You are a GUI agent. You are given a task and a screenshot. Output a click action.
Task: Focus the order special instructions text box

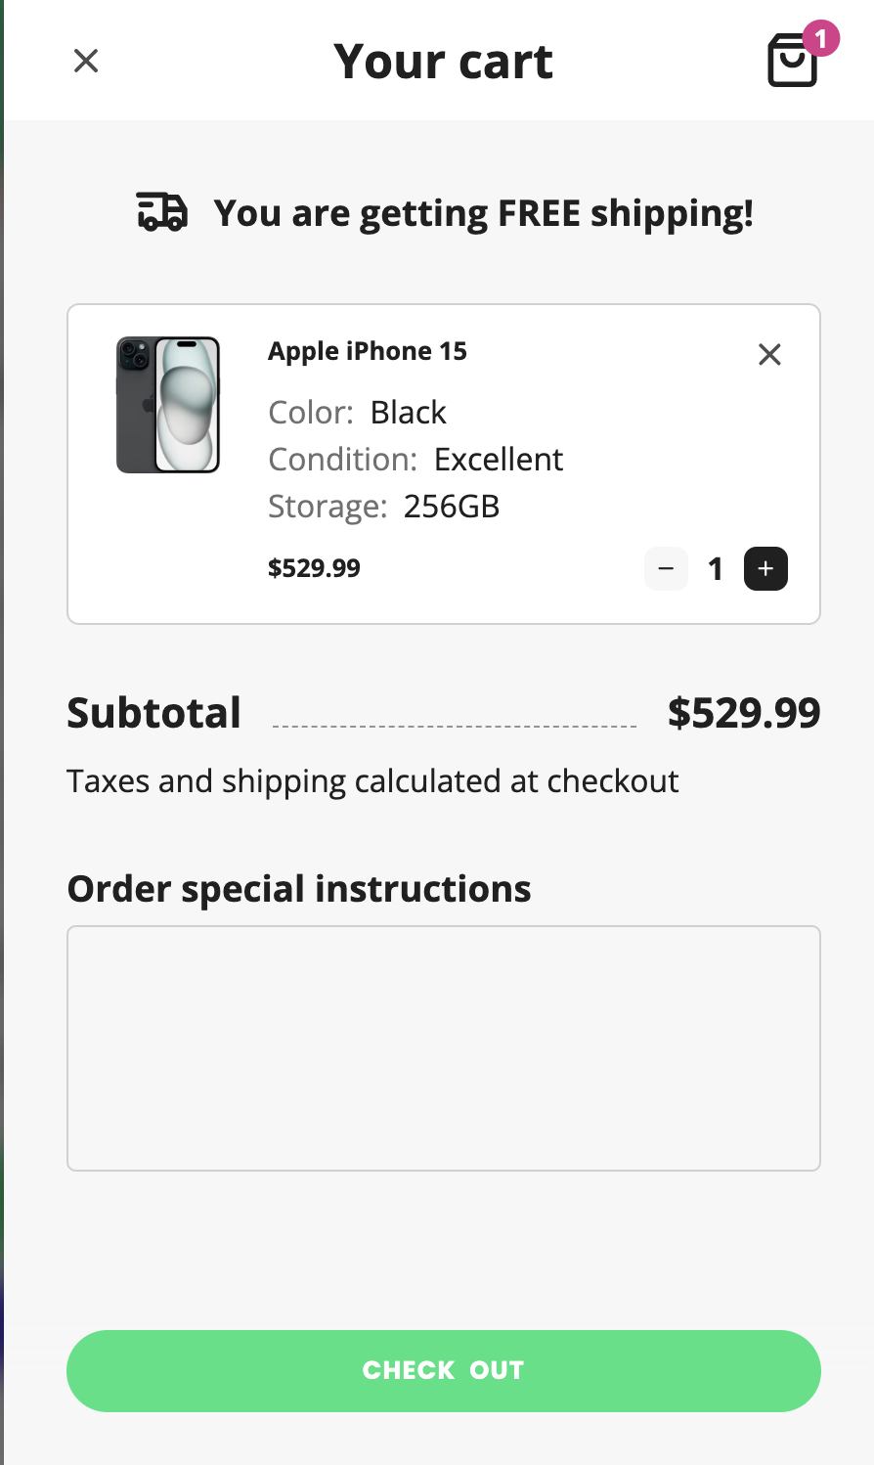[443, 1047]
